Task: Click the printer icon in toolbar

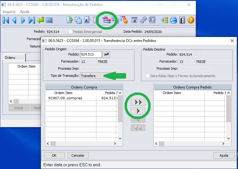Action: pos(173,20)
